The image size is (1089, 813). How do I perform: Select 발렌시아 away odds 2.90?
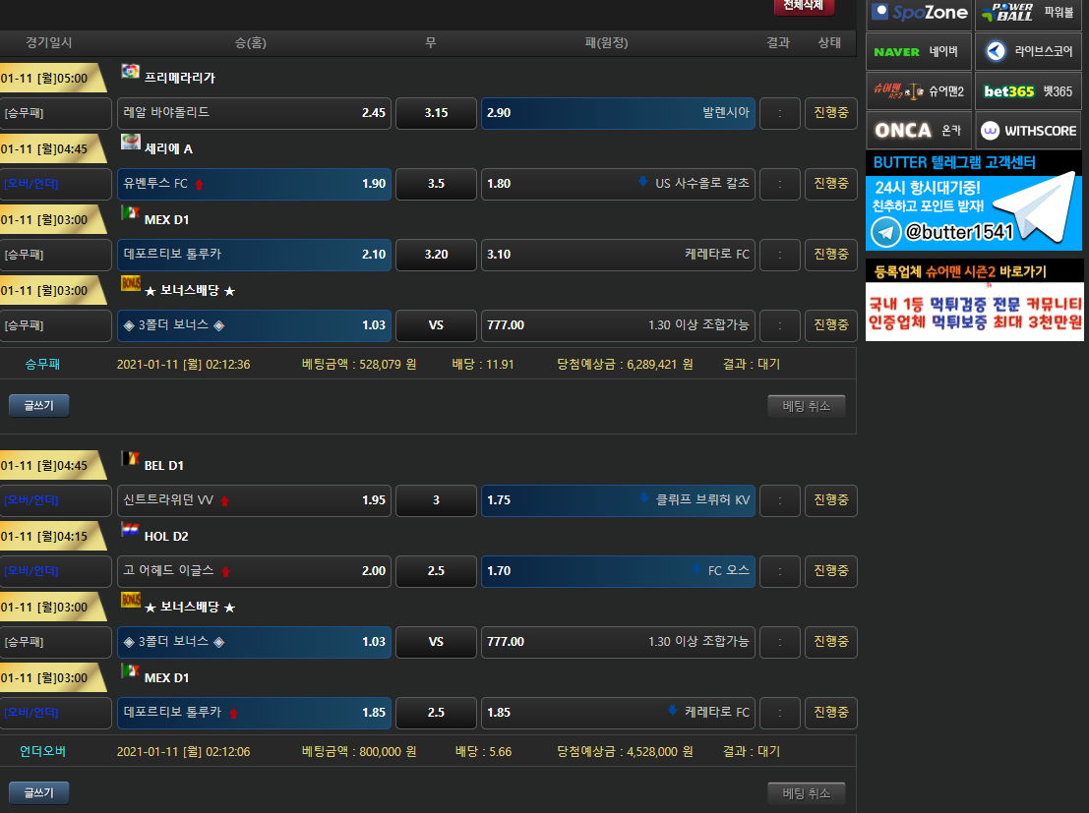point(618,113)
